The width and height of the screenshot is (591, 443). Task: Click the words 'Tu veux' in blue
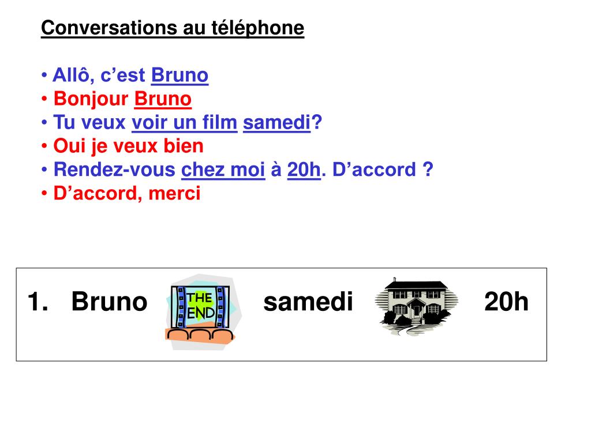coord(89,122)
